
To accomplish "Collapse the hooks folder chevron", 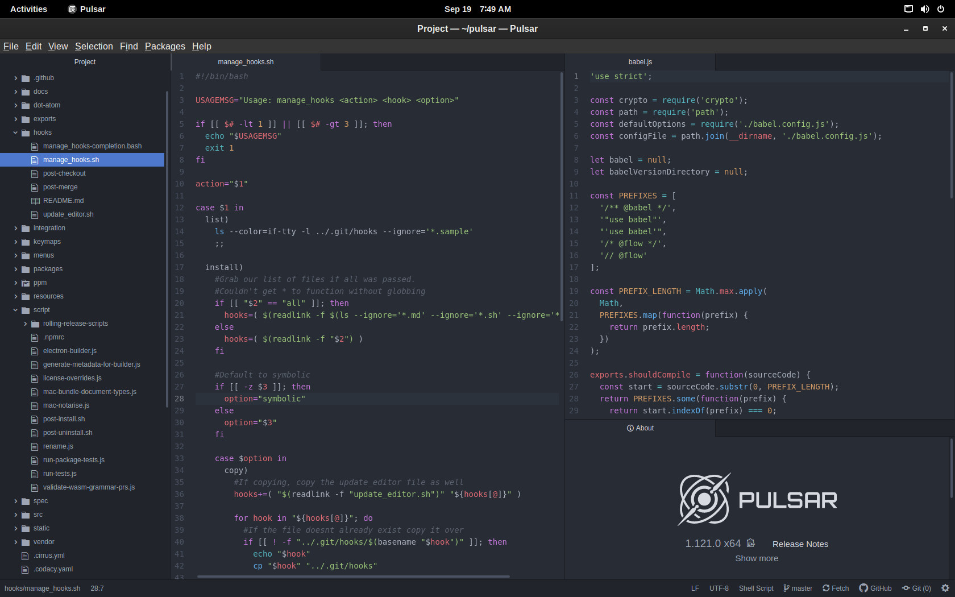I will [x=15, y=132].
